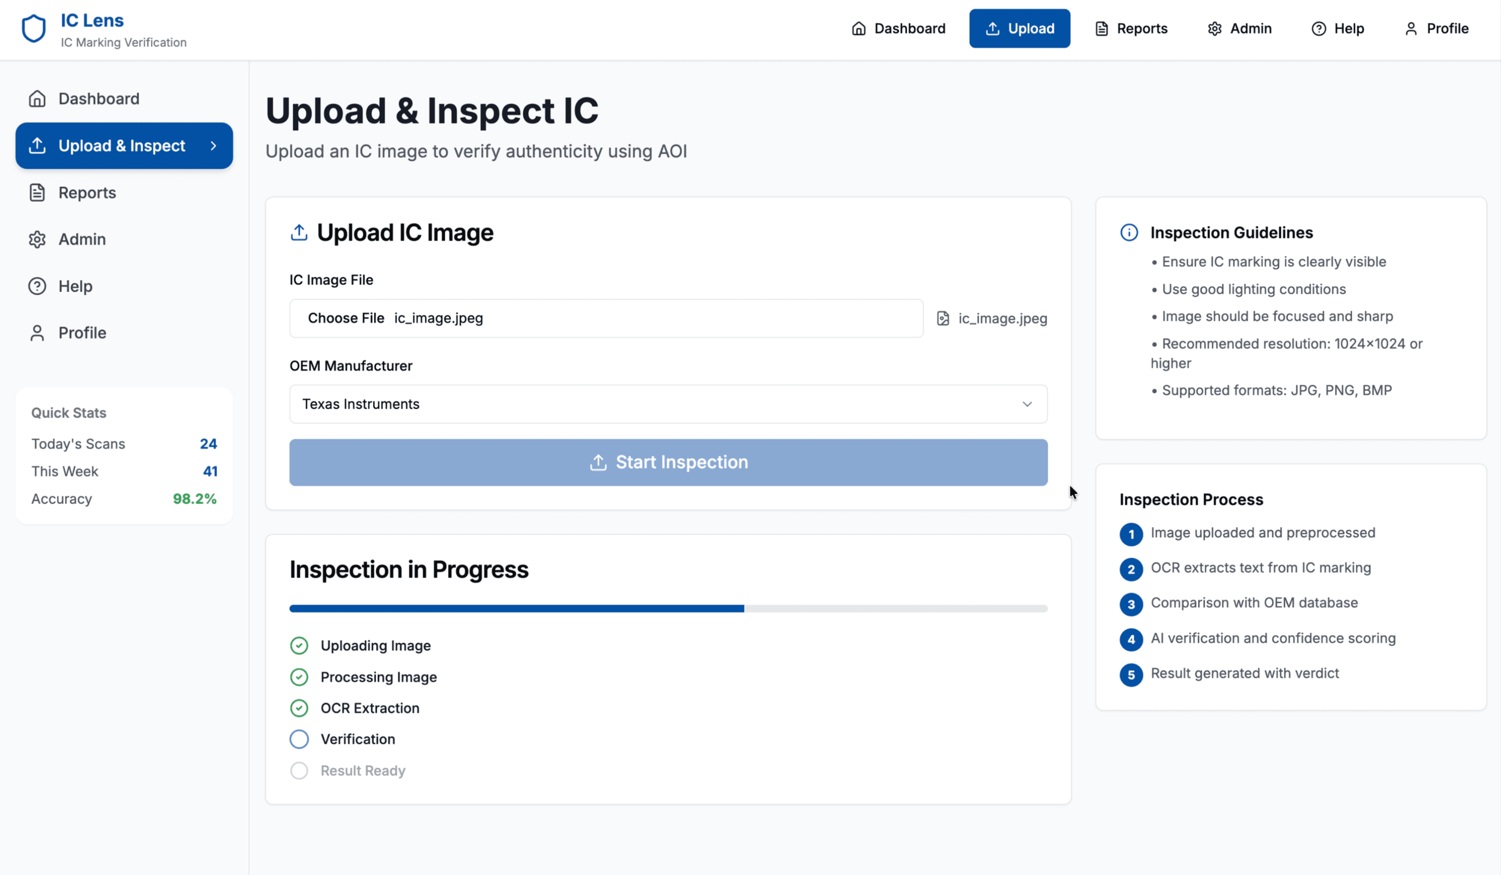Screen dimensions: 1501x875
Task: Collapse the Texas Instruments selection arrow
Action: (x=1027, y=404)
